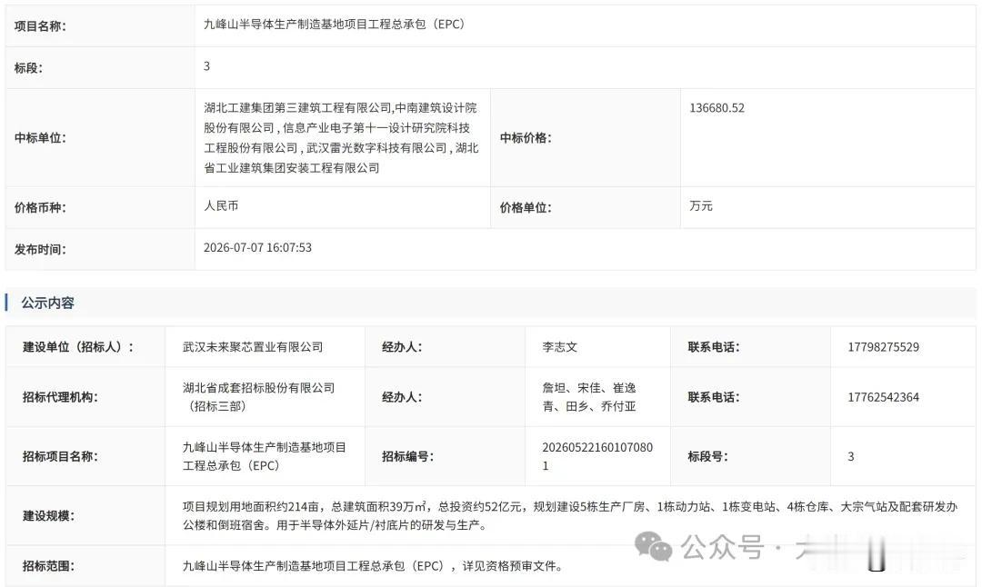Select phone number 17762542364
The image size is (982, 587).
884,397
